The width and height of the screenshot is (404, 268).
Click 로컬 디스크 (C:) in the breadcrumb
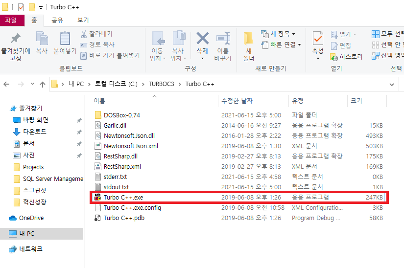pyautogui.click(x=116, y=84)
